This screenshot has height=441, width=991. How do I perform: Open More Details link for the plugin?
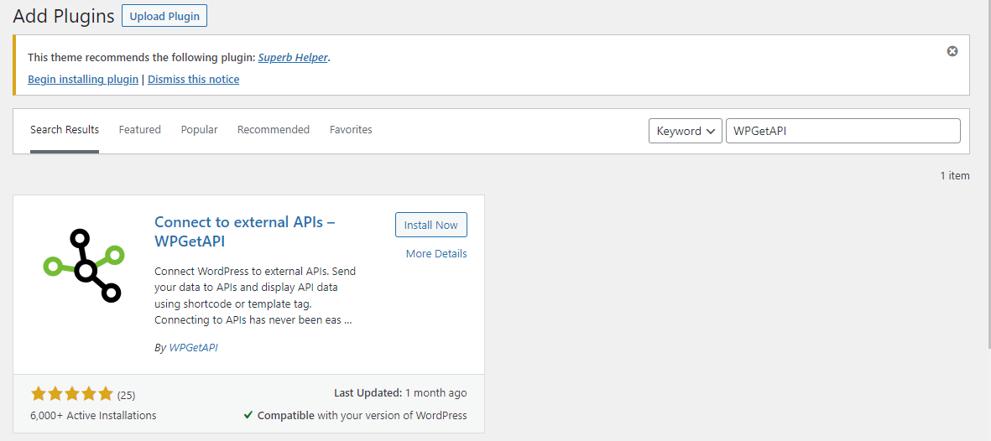436,253
